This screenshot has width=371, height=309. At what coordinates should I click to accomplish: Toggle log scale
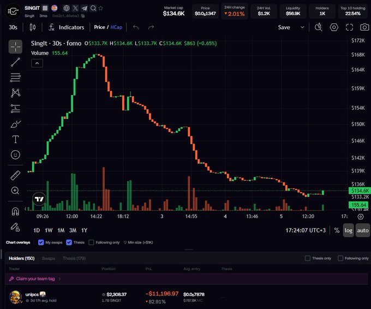[x=348, y=230]
